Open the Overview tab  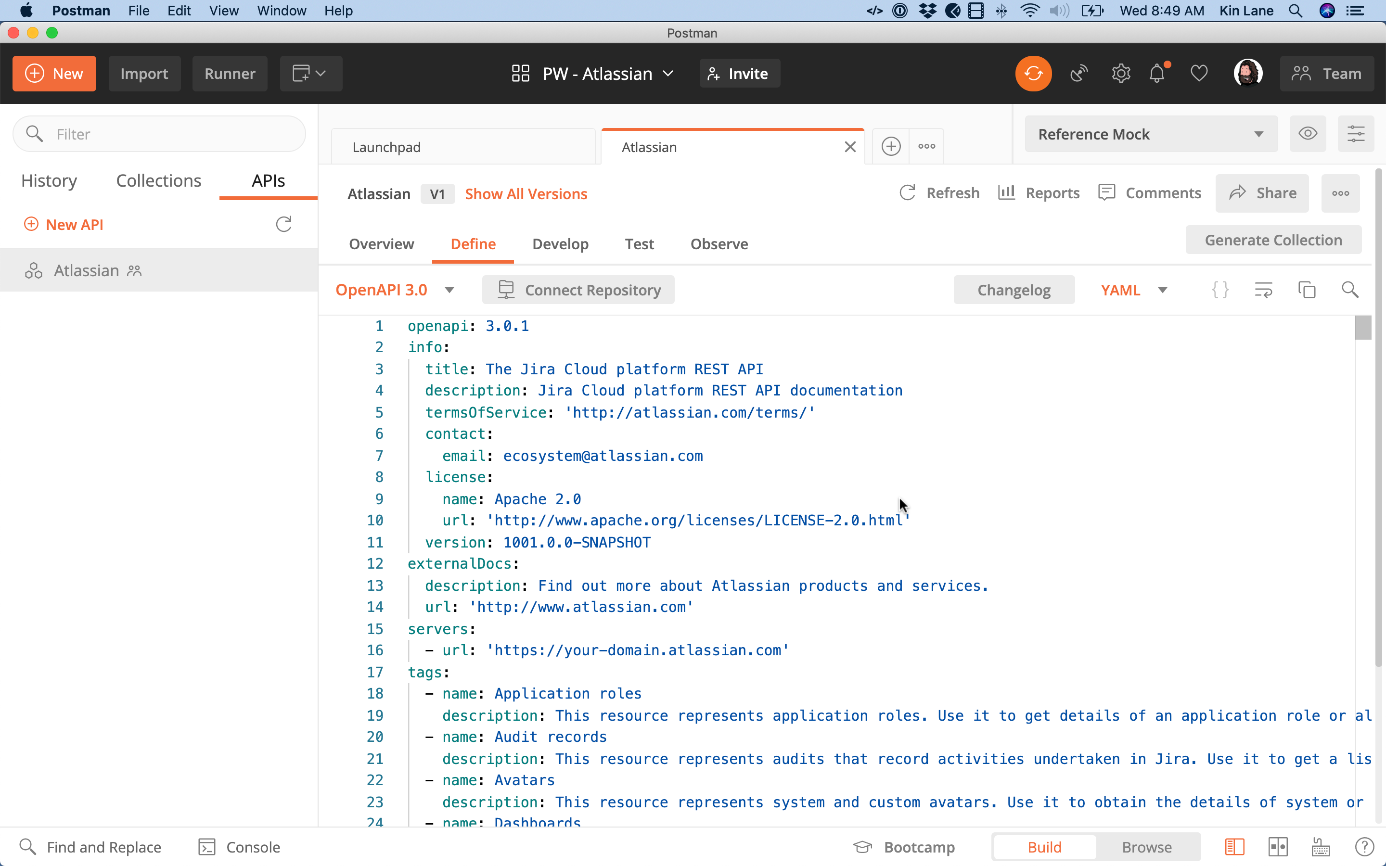tap(382, 244)
